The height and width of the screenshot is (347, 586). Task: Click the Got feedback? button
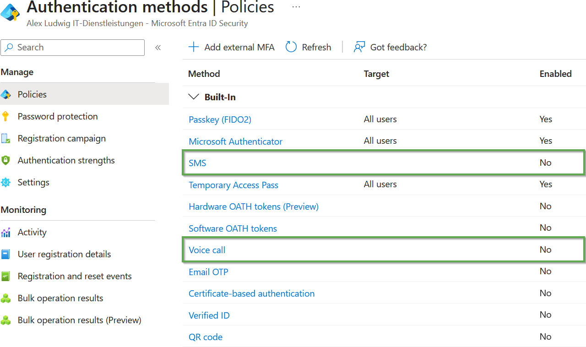[x=390, y=47]
